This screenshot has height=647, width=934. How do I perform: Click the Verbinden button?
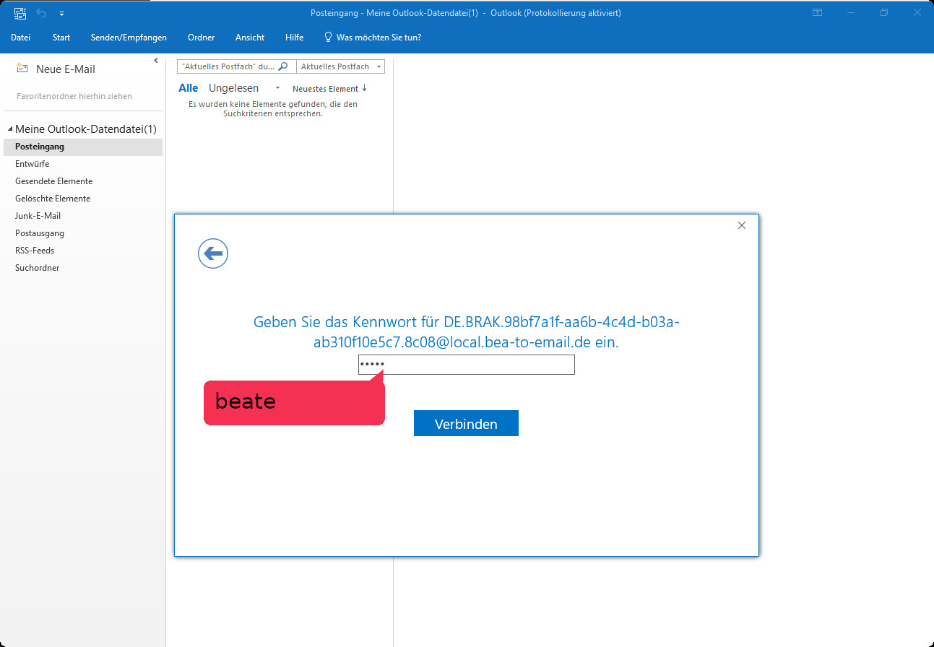[x=466, y=424]
